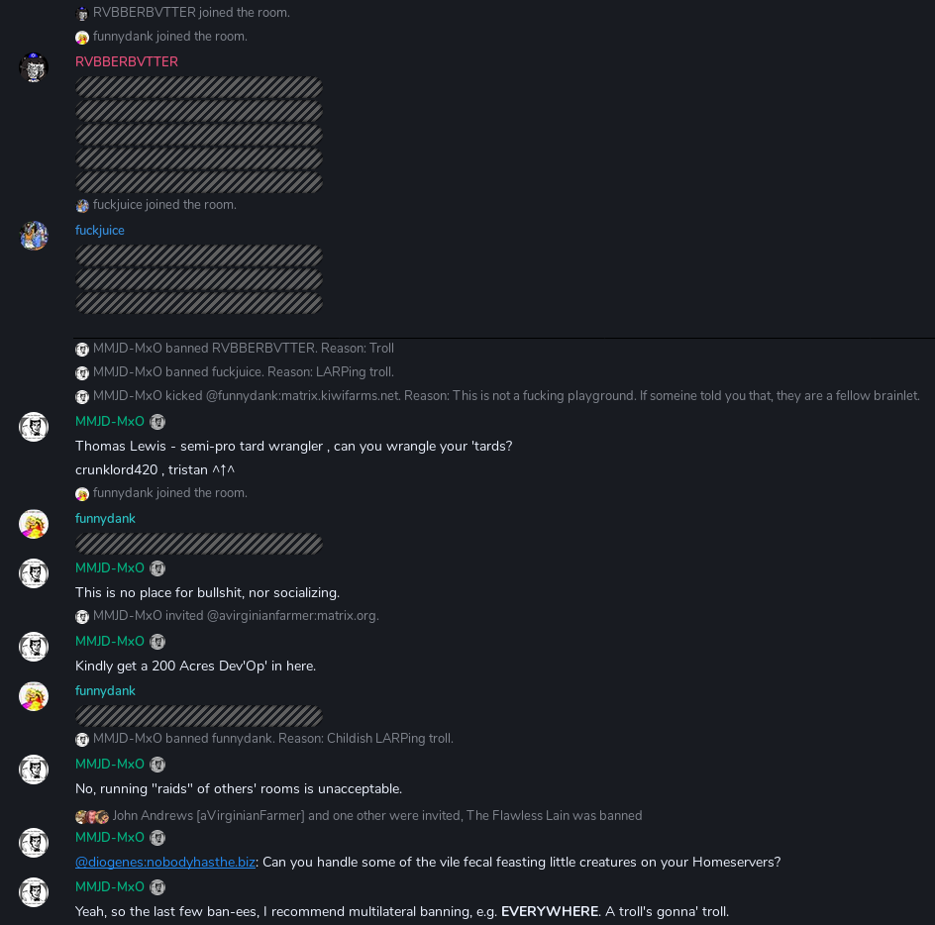This screenshot has height=925, width=935.
Task: Reveal fuckjuice's first hidden message line
Action: click(x=199, y=256)
